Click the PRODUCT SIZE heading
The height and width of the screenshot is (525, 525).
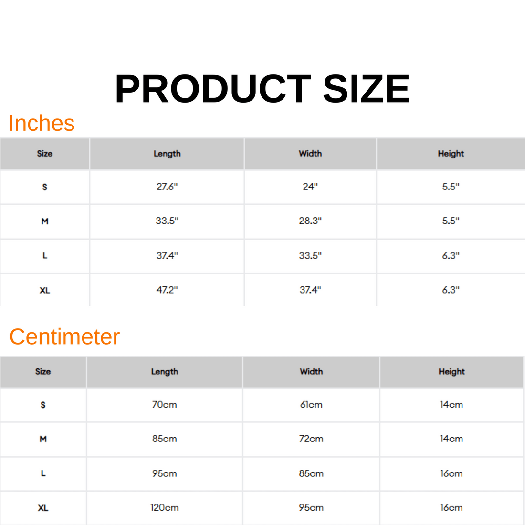(262, 89)
